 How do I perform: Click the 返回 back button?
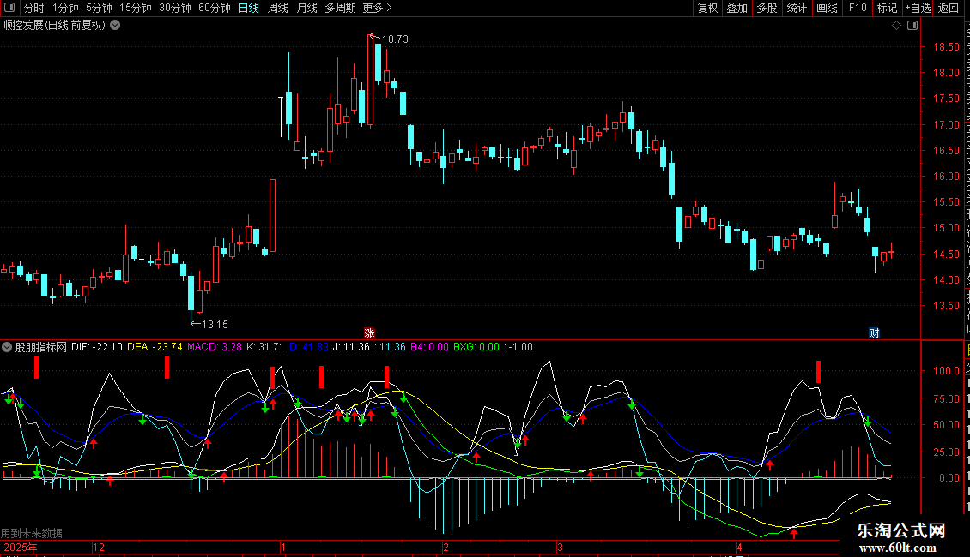[949, 8]
